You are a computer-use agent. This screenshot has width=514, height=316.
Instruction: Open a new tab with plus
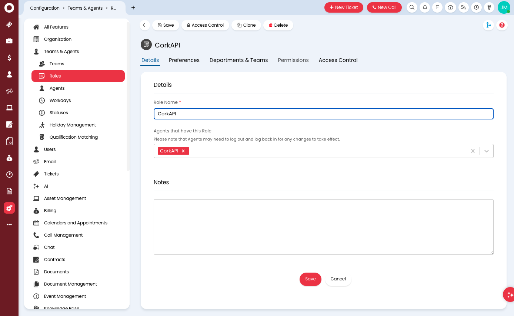point(133,7)
